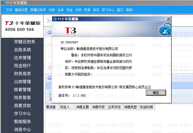Select 荣耀云财务 in the sidebar
The width and height of the screenshot is (193, 133).
click(x=24, y=42)
